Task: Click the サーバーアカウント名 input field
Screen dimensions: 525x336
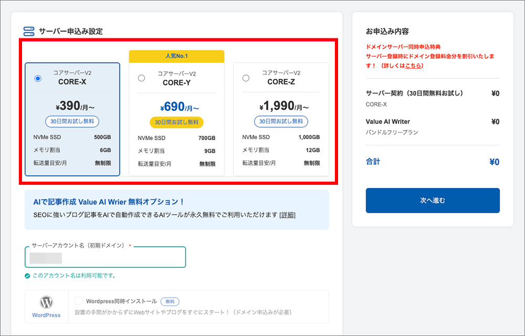Action: click(105, 257)
